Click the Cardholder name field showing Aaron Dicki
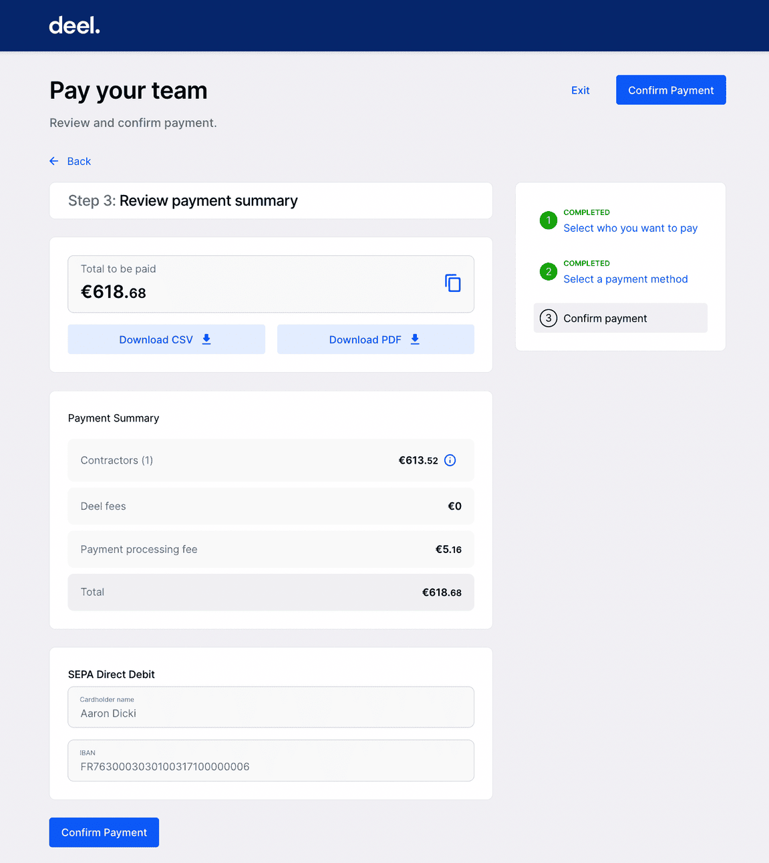The image size is (769, 863). 271,707
